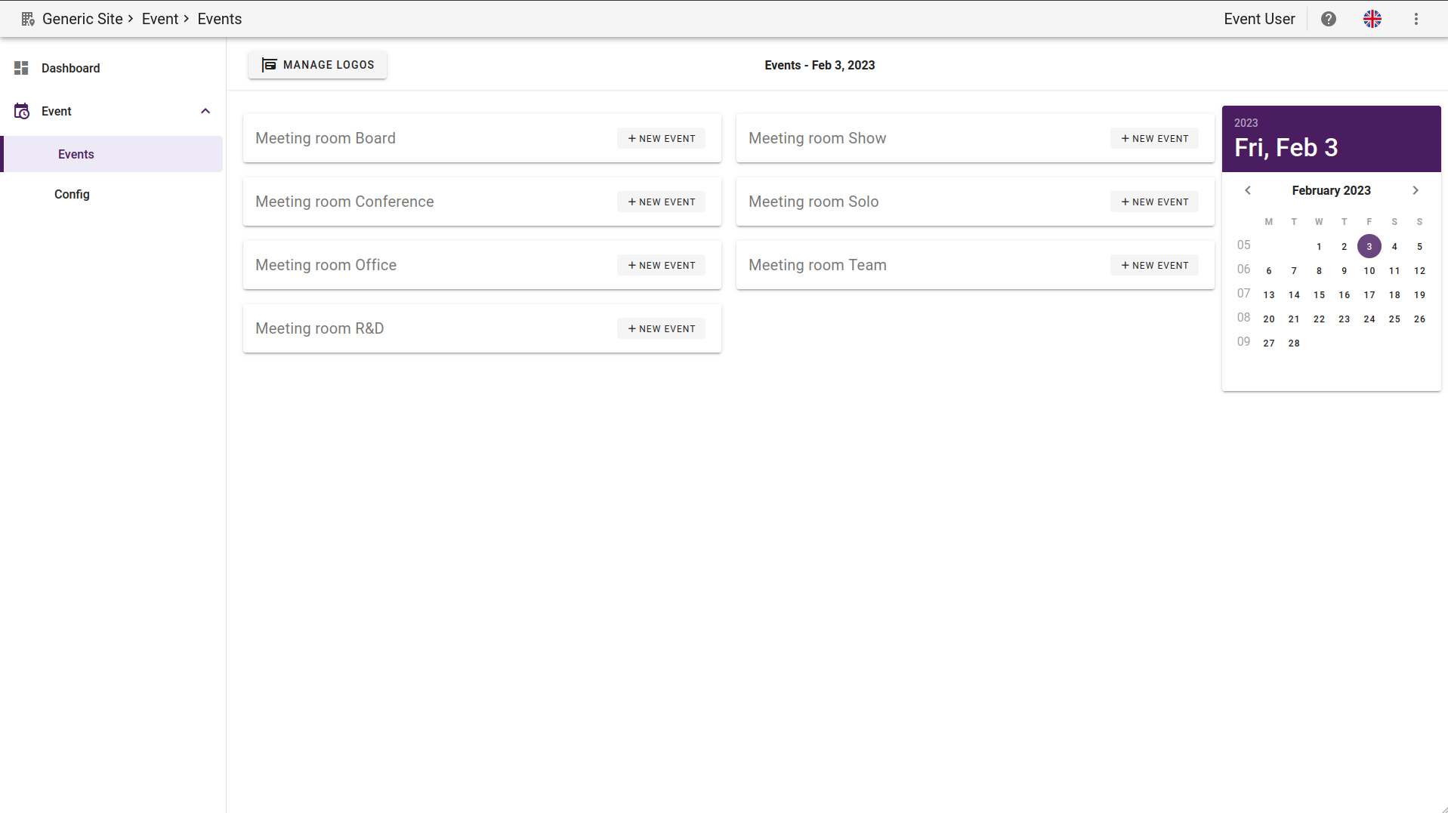Click the Meeting room Team title
Screen dimensions: 1448x813
click(x=817, y=265)
